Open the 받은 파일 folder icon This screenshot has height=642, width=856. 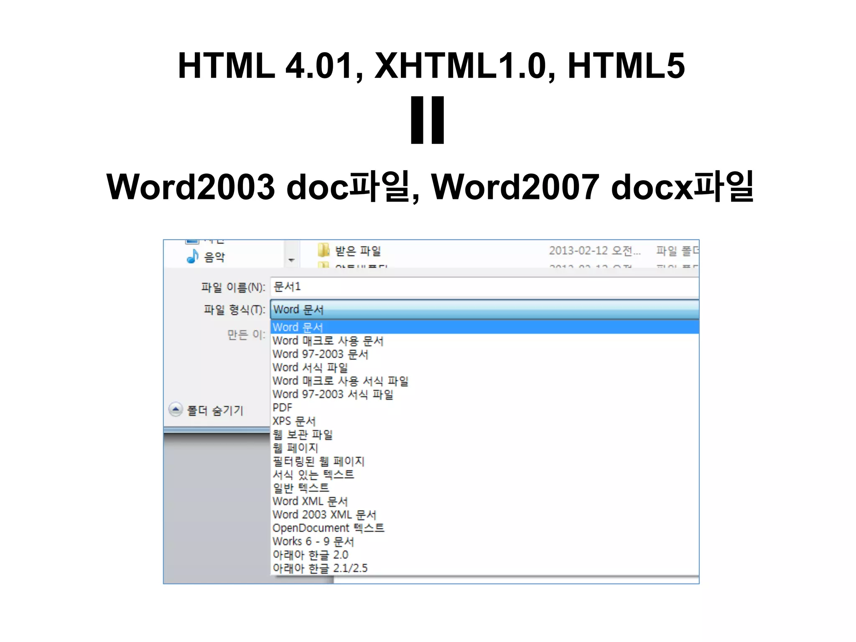click(x=324, y=250)
